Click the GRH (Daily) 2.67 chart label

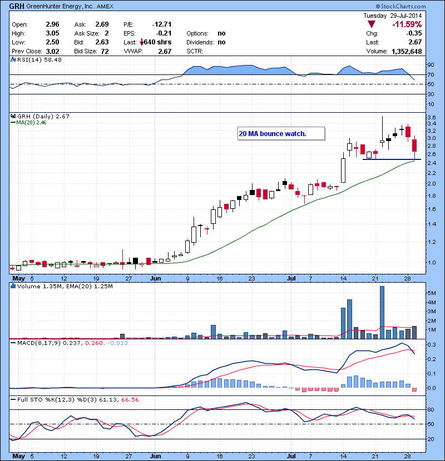coord(43,116)
